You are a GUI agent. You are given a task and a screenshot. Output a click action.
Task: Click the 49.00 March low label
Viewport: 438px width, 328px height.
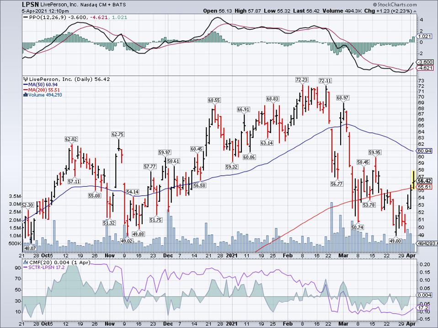tap(395, 241)
